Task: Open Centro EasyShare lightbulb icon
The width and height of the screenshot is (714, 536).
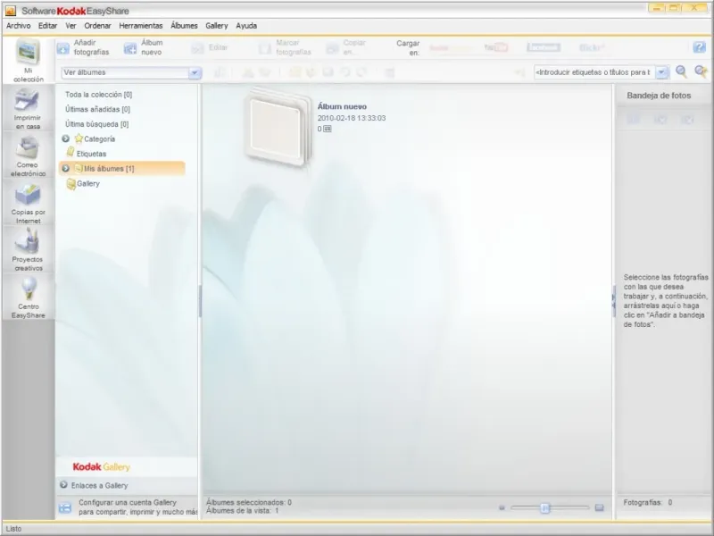Action: 29,289
